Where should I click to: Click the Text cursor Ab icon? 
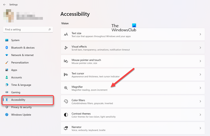(x=66, y=75)
